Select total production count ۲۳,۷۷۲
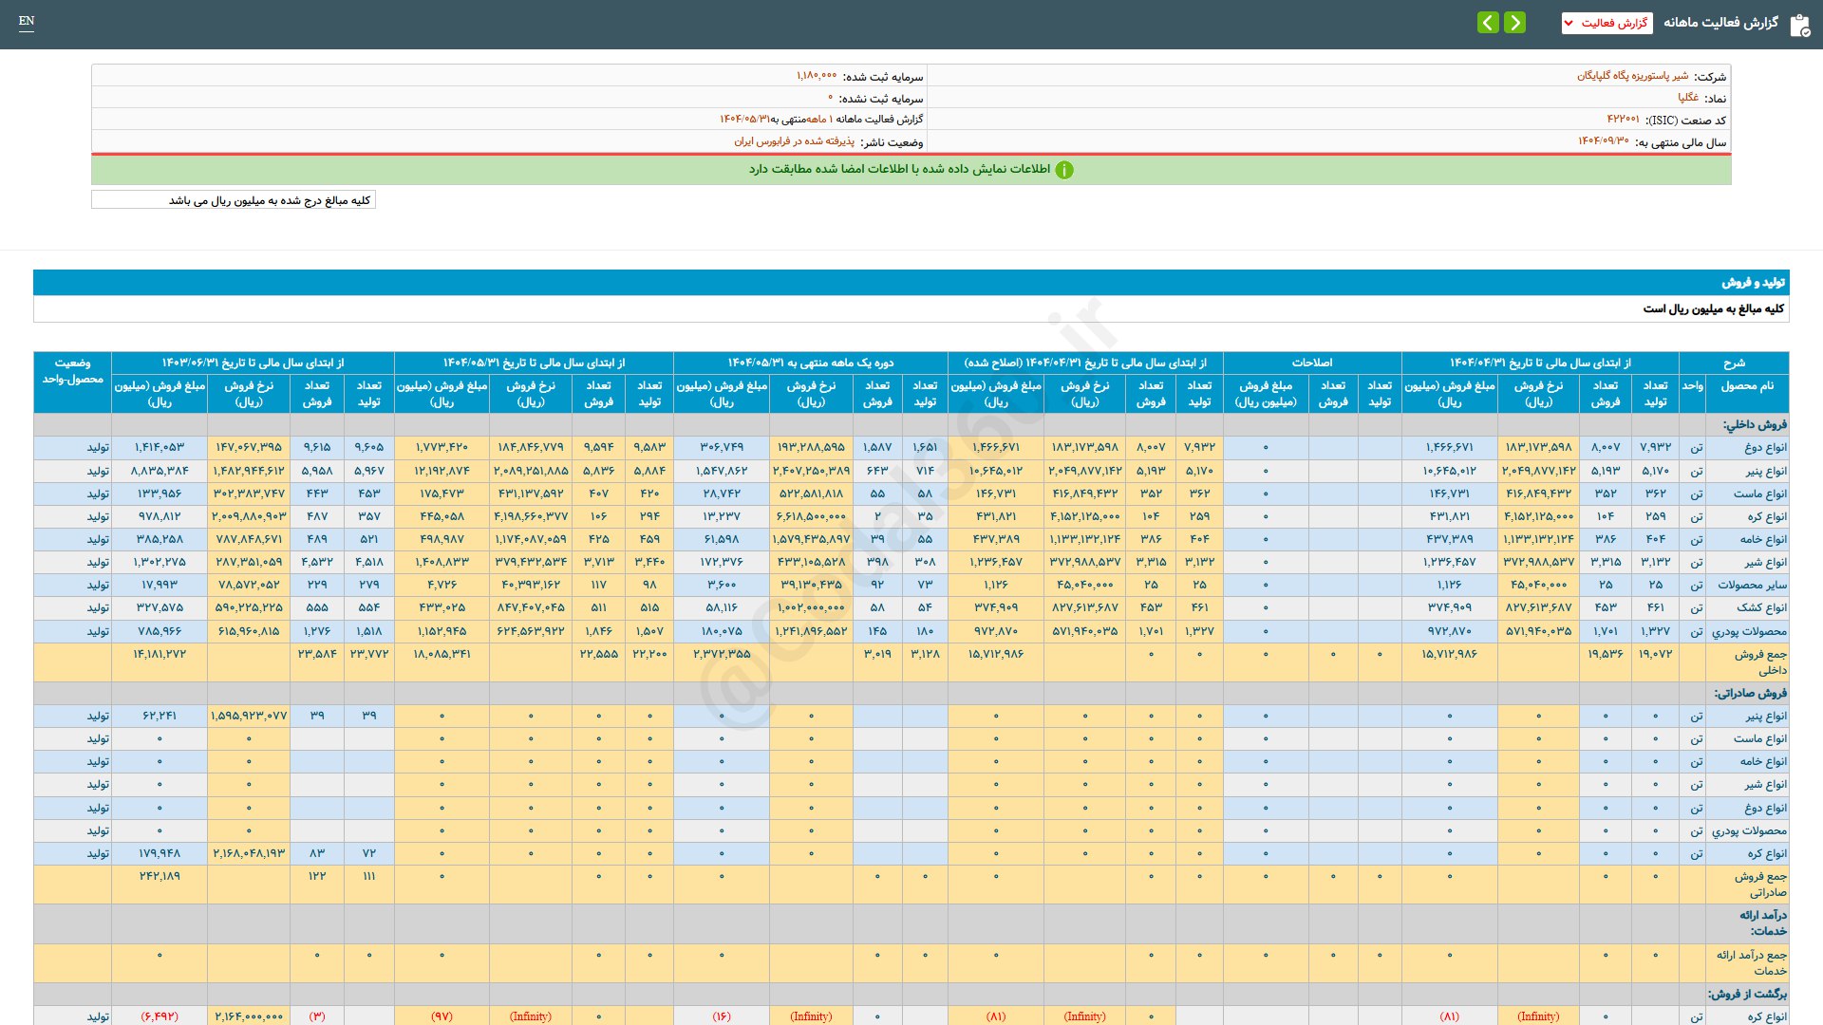1823x1025 pixels. (x=369, y=654)
